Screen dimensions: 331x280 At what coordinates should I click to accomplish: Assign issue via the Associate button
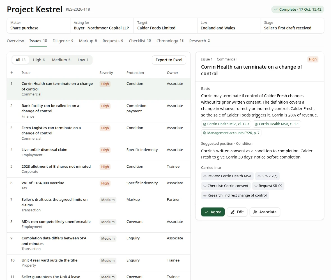click(265, 212)
